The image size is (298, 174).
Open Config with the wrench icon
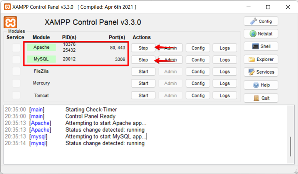tap(261, 21)
